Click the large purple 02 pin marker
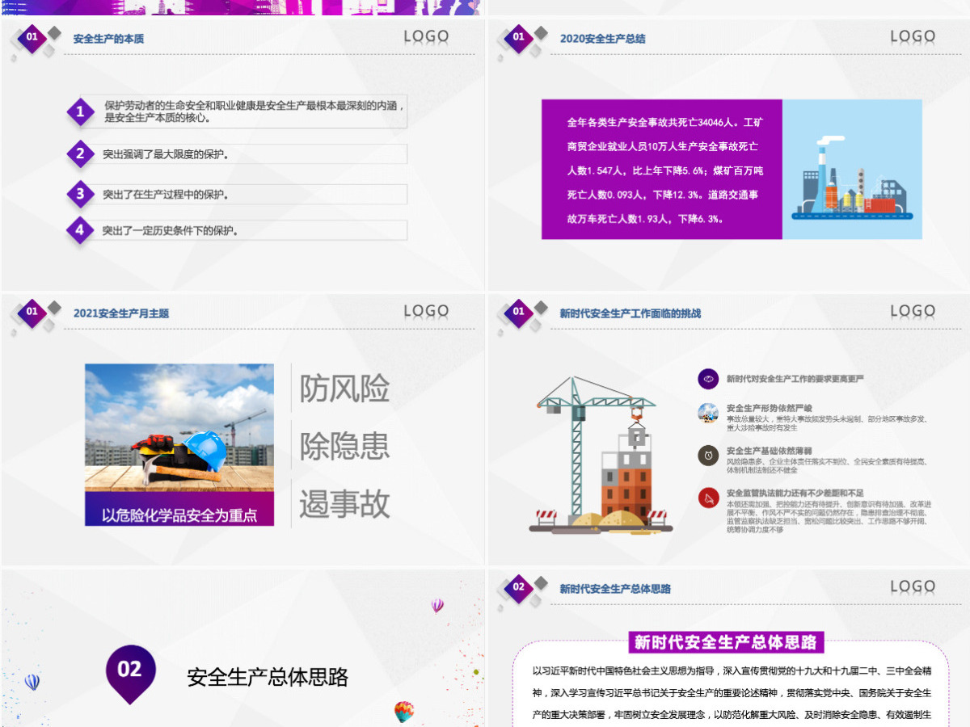Screen dimensions: 970x727 (130, 674)
